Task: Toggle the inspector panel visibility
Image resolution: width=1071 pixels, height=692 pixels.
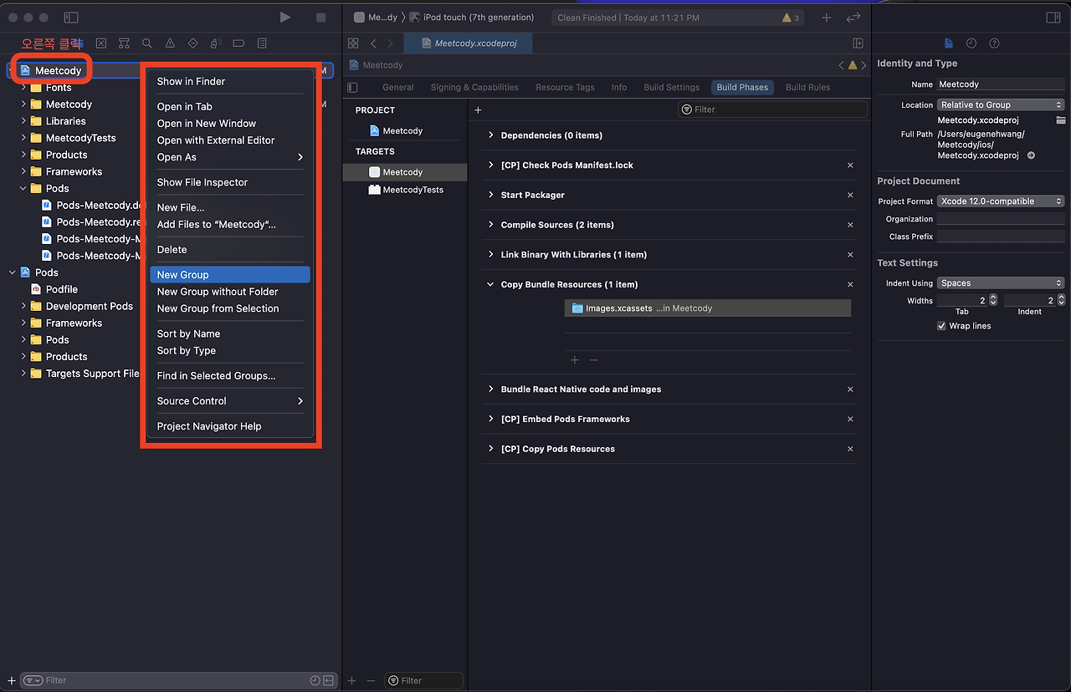Action: 1053,18
